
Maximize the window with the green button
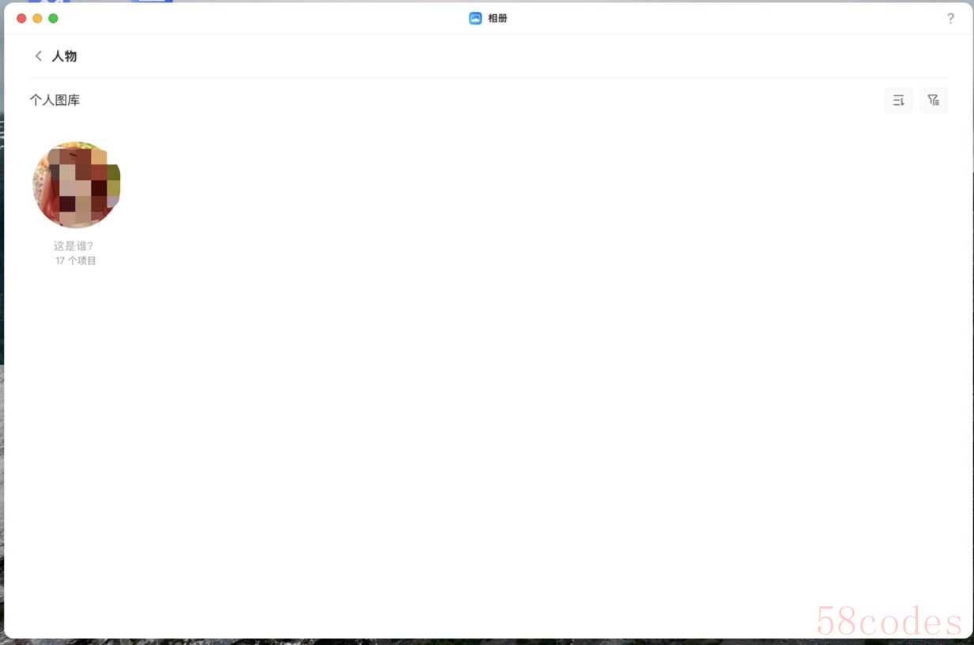[x=53, y=18]
